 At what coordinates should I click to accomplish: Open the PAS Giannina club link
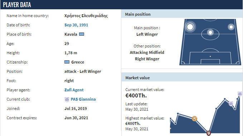83,99
